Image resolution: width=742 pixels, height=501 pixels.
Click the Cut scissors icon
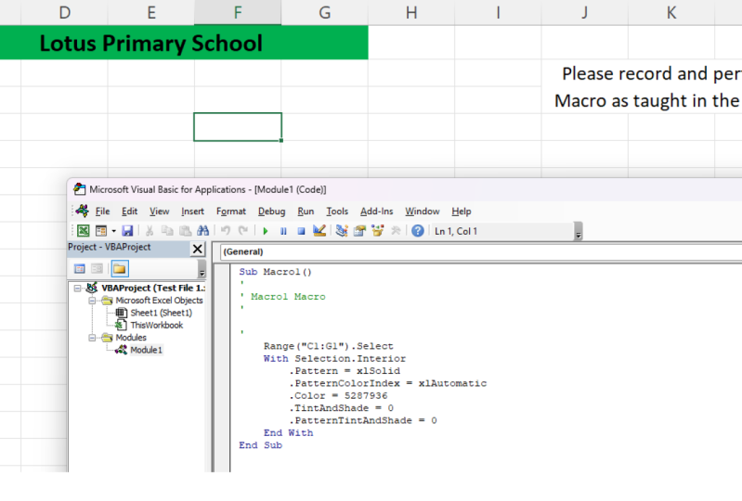point(150,231)
